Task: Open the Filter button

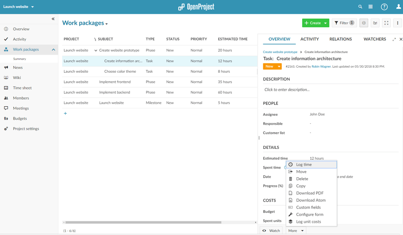Action: click(344, 23)
